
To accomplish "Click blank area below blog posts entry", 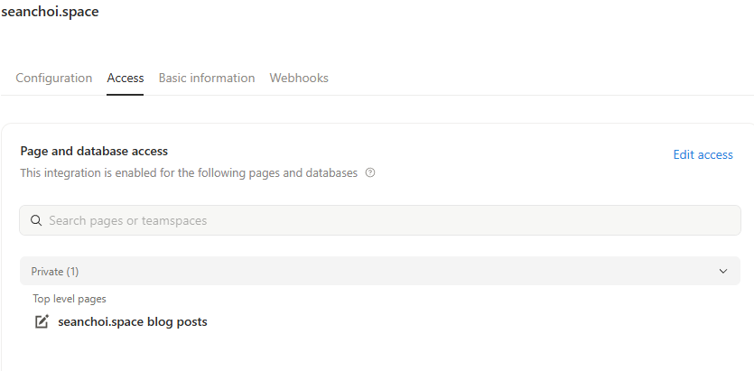I will click(361, 352).
